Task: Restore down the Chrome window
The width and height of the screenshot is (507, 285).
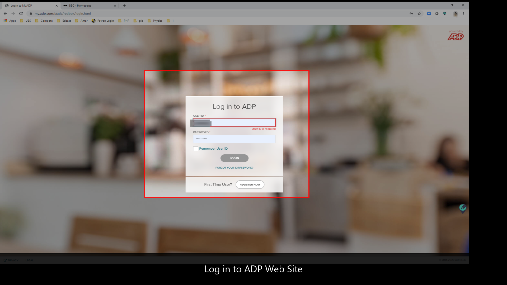Action: (x=452, y=5)
